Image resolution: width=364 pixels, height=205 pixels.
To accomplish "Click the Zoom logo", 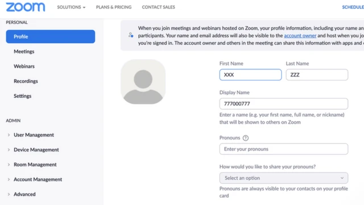I will 26,7.
